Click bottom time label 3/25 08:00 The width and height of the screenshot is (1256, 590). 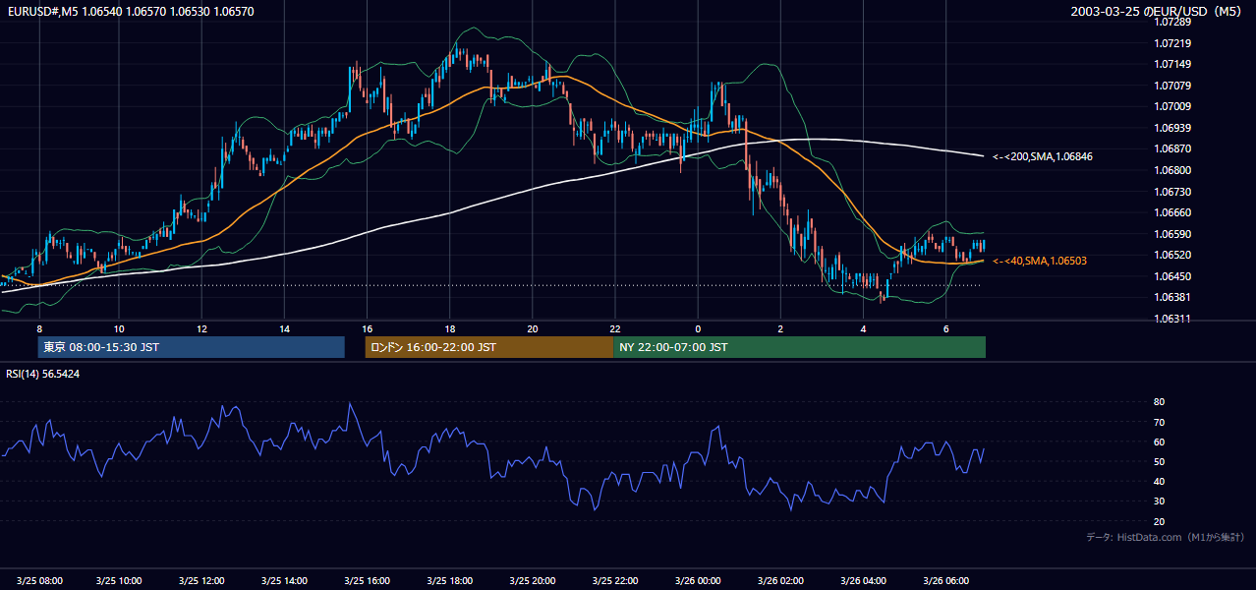tap(39, 581)
